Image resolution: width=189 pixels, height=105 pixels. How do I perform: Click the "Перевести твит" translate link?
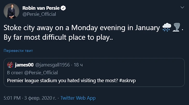(18, 50)
